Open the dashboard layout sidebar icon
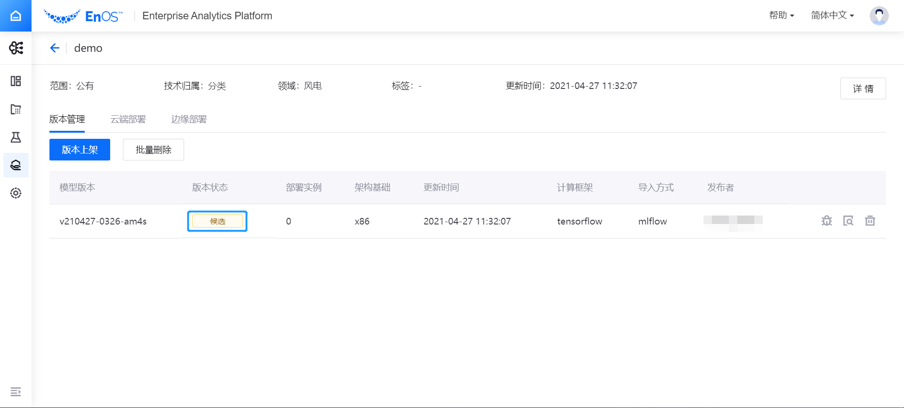Viewport: 904px width, 408px height. point(16,81)
